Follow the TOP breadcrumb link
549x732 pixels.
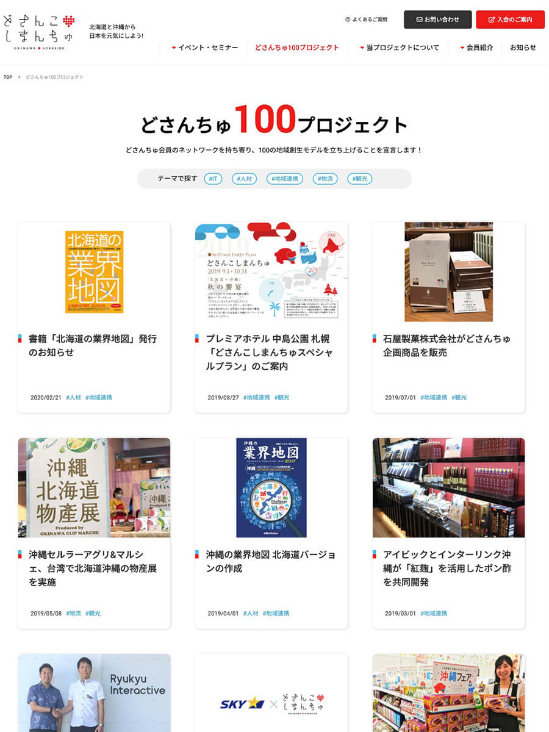pos(8,77)
